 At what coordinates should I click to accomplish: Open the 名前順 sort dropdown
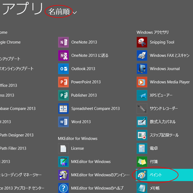coord(59,12)
